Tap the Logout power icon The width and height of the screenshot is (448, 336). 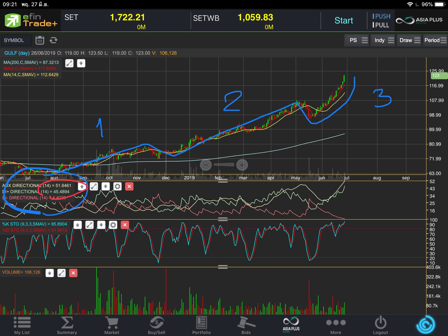point(381,325)
